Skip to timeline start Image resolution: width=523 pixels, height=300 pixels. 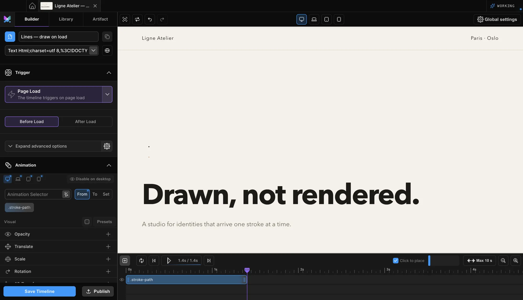154,261
